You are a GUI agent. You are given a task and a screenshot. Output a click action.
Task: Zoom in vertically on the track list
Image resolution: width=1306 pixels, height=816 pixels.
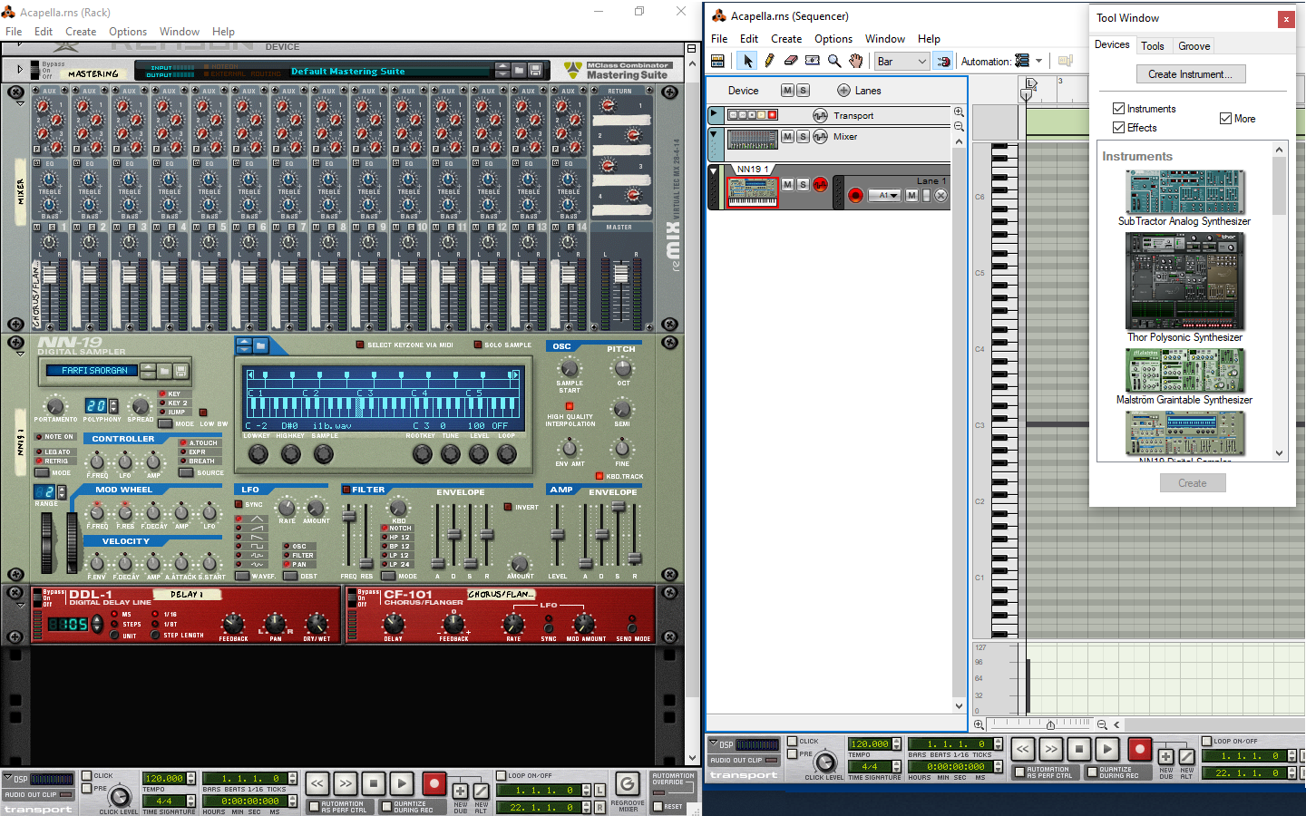(959, 112)
